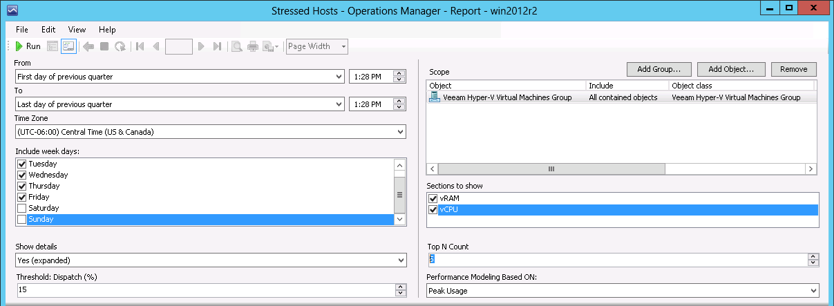Decrease the From time value
The height and width of the screenshot is (306, 834).
[x=398, y=79]
